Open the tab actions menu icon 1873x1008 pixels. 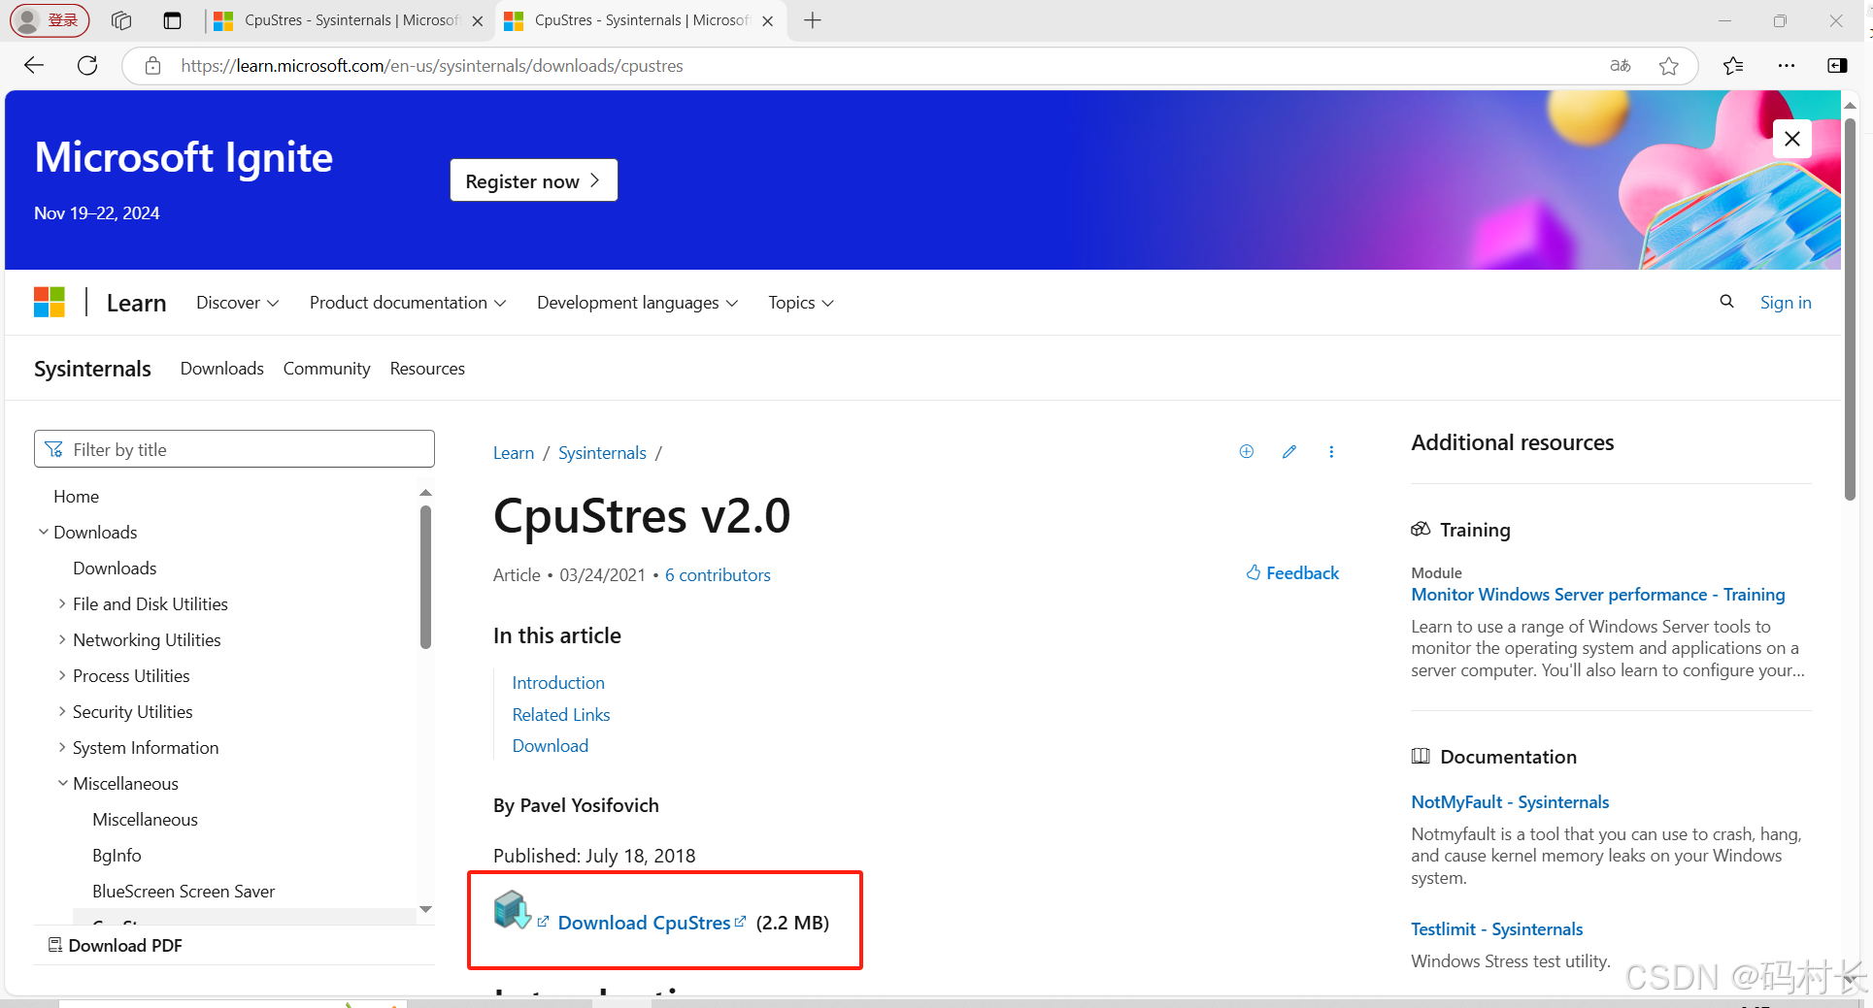[x=173, y=20]
